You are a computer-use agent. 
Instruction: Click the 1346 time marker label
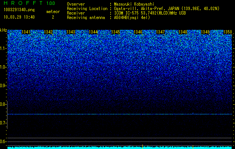tap(138, 32)
